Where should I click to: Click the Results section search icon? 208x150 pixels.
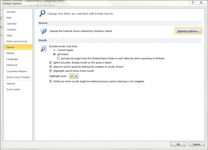tap(44, 49)
